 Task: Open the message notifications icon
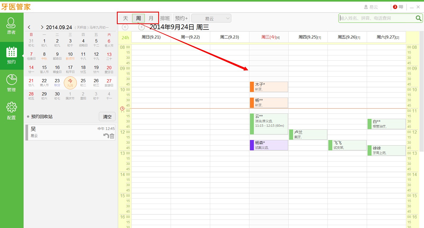click(x=401, y=7)
